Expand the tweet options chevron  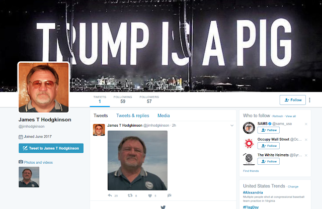(232, 125)
